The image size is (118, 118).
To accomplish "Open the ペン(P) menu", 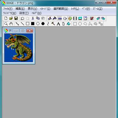I will 86,9.
